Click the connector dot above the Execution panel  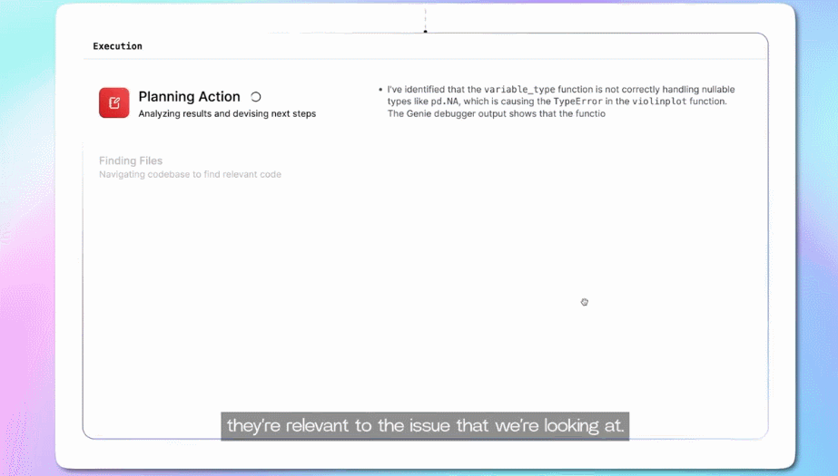(425, 32)
